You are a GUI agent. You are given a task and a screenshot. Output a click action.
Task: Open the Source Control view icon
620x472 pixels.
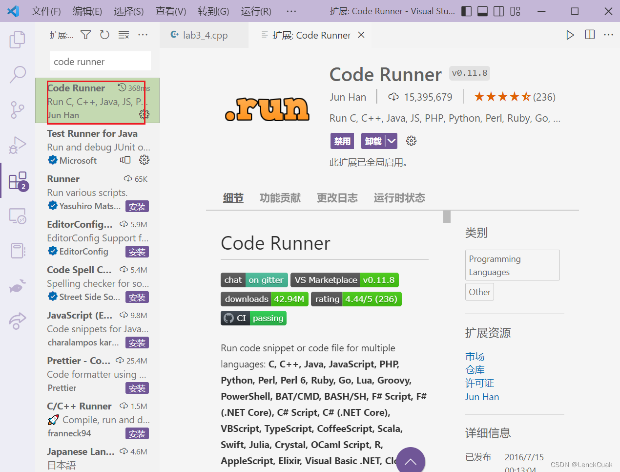18,110
